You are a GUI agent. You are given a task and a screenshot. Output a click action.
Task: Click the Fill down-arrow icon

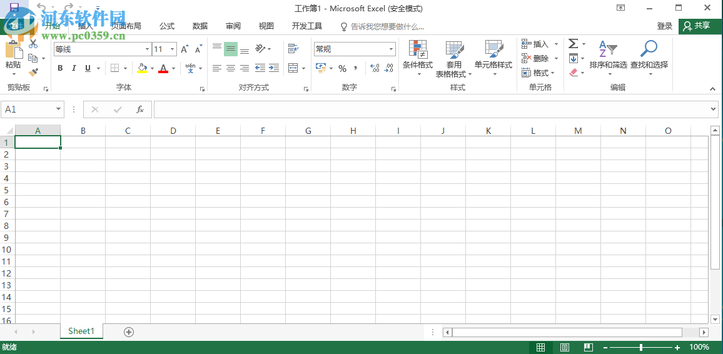(x=573, y=59)
